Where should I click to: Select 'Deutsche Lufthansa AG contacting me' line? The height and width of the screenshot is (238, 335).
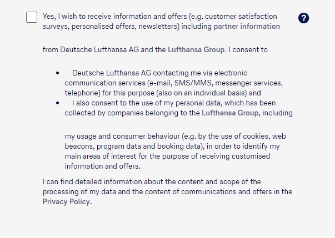pos(159,73)
